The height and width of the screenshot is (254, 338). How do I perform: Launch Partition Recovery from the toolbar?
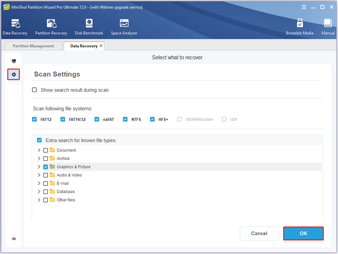[x=51, y=27]
